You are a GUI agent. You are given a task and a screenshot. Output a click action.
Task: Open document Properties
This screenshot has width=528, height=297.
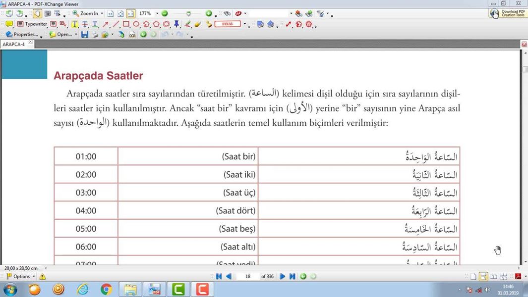coord(22,34)
